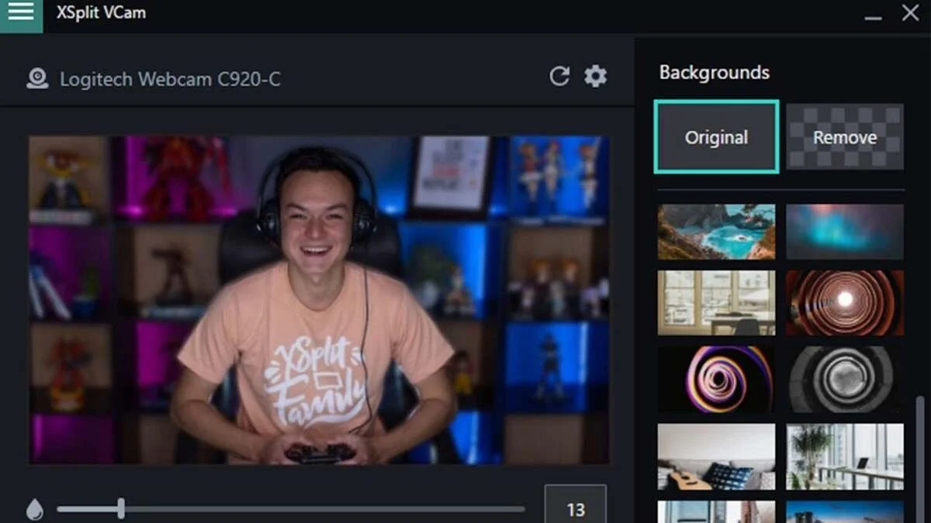Adjust the blur intensity slider
Image resolution: width=931 pixels, height=523 pixels.
[x=291, y=509]
